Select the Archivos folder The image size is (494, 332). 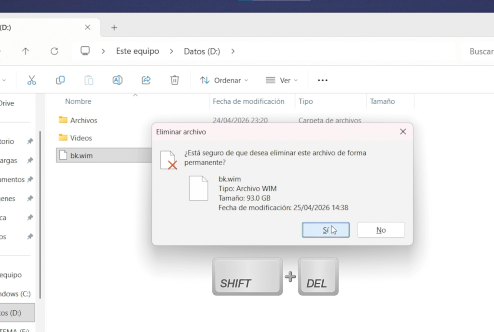pyautogui.click(x=83, y=120)
